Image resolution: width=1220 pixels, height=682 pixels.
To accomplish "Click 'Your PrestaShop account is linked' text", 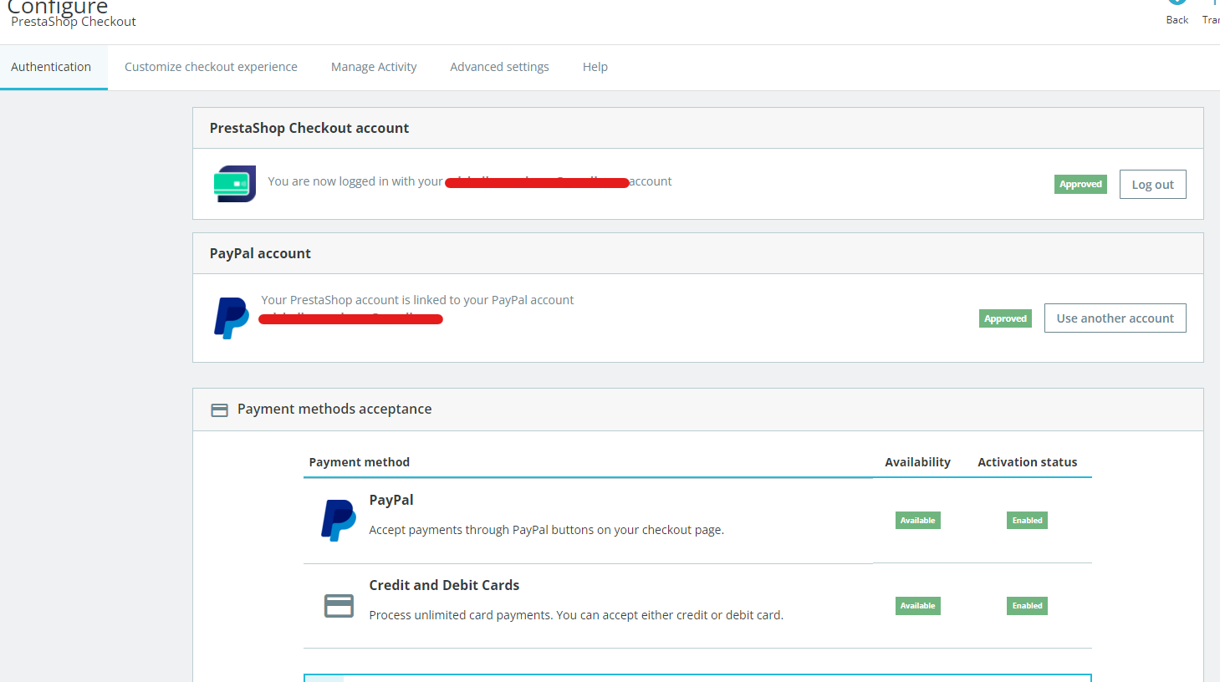I will [417, 300].
